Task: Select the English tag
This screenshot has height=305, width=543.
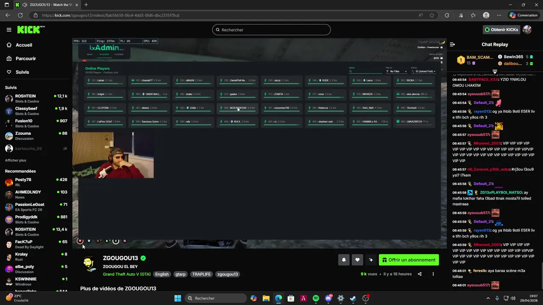Action: click(162, 274)
